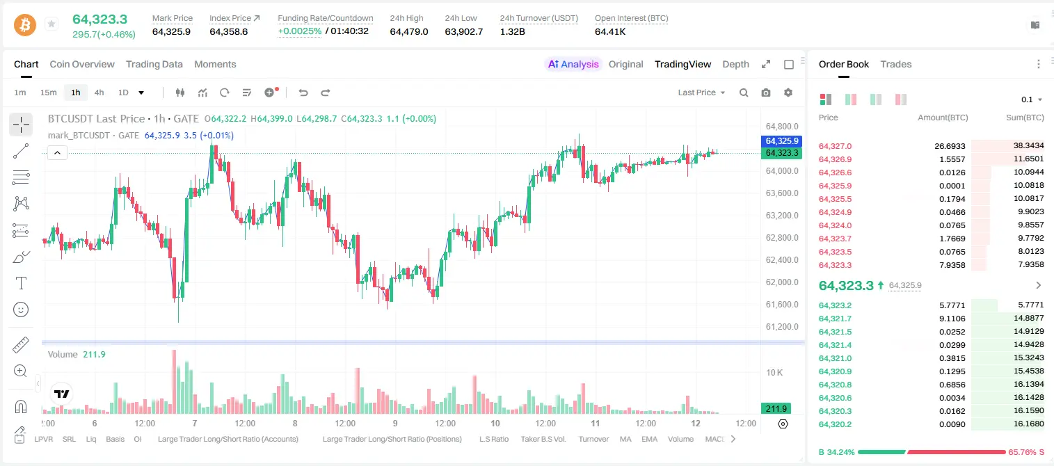Click the 64,327.0 ask price row
1054x466 pixels.
tap(932, 146)
